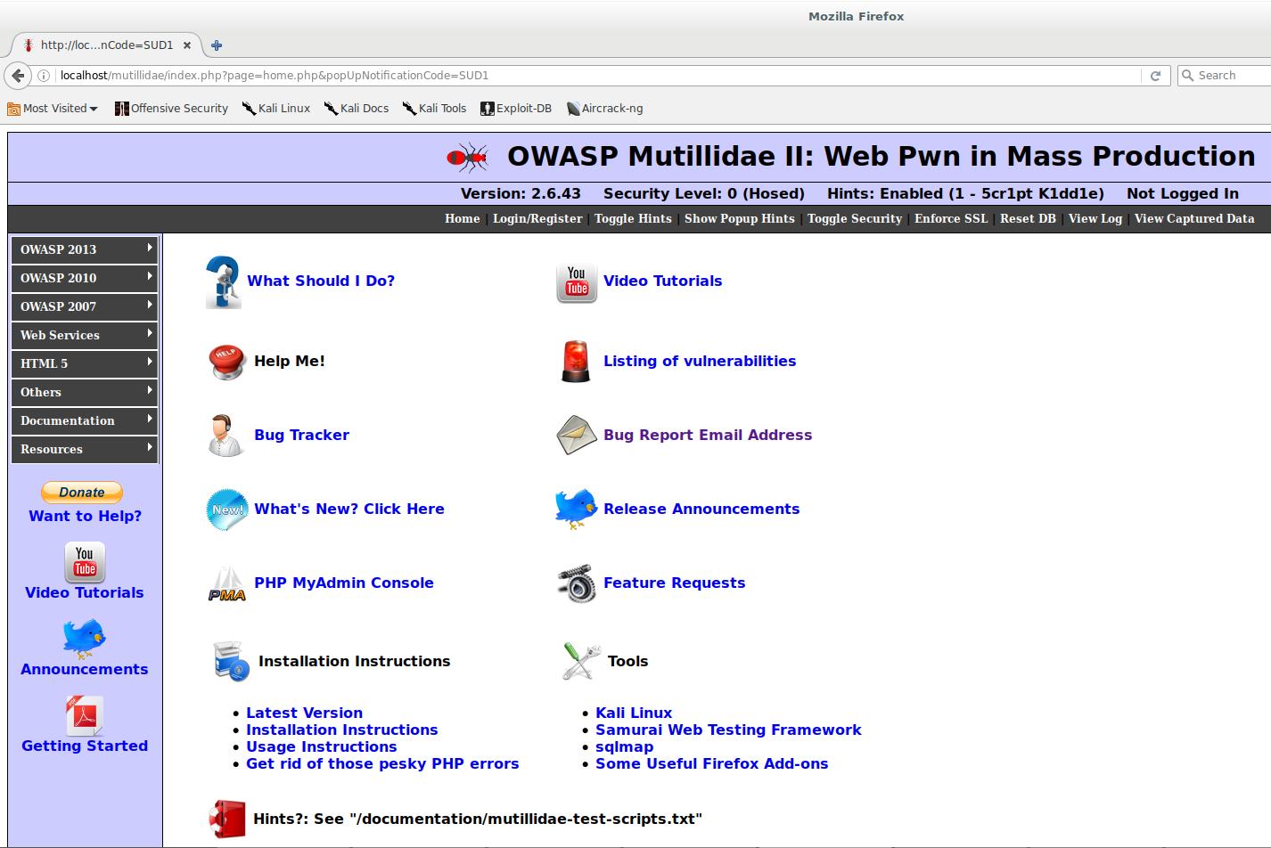Click the Donate button

82,493
